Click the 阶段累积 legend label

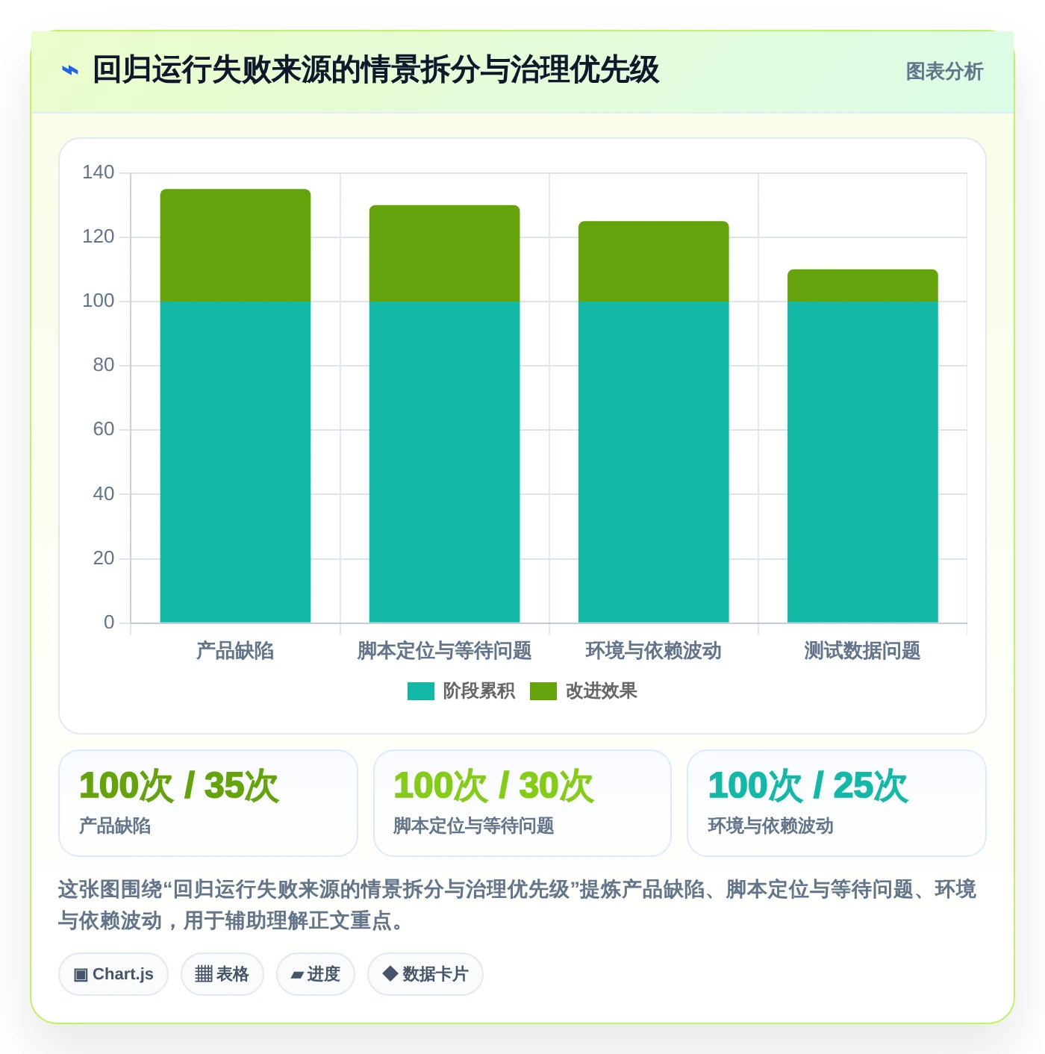point(478,691)
